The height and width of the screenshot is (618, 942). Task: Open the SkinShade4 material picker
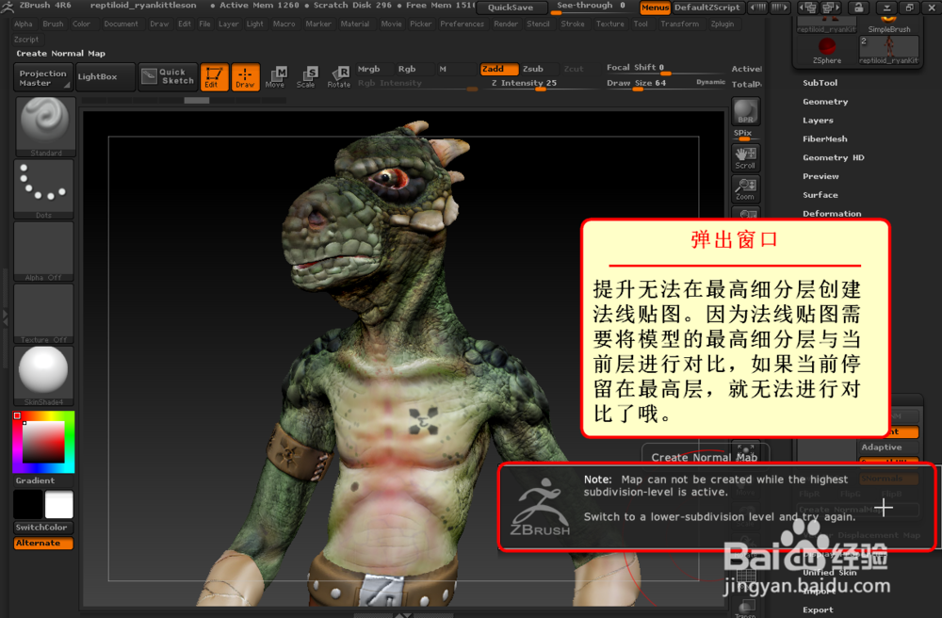44,375
